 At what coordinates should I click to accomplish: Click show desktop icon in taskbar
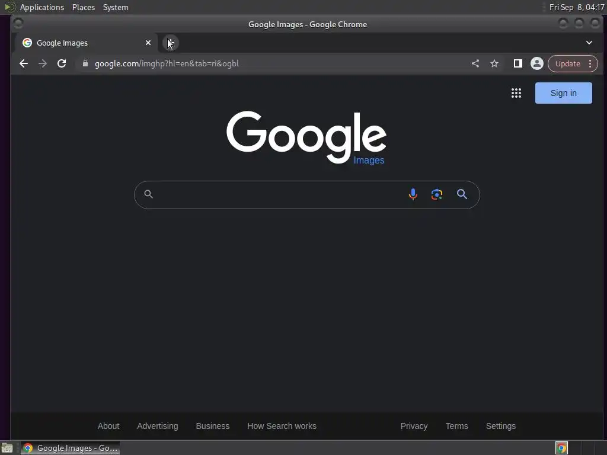point(7,448)
